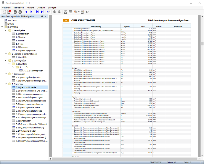Click the refresh icon in toolbar

click(88, 12)
